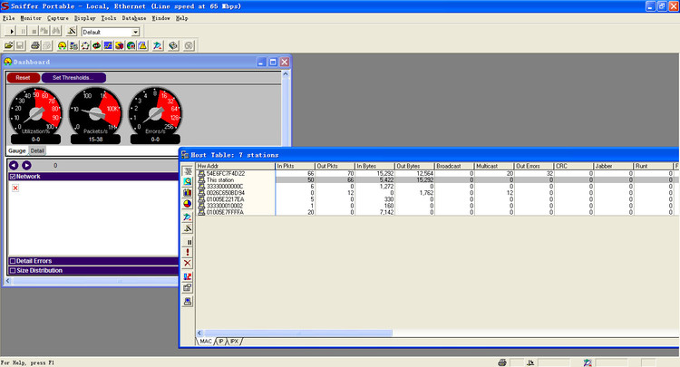Tick the Size Distribution checkbox

[x=13, y=270]
